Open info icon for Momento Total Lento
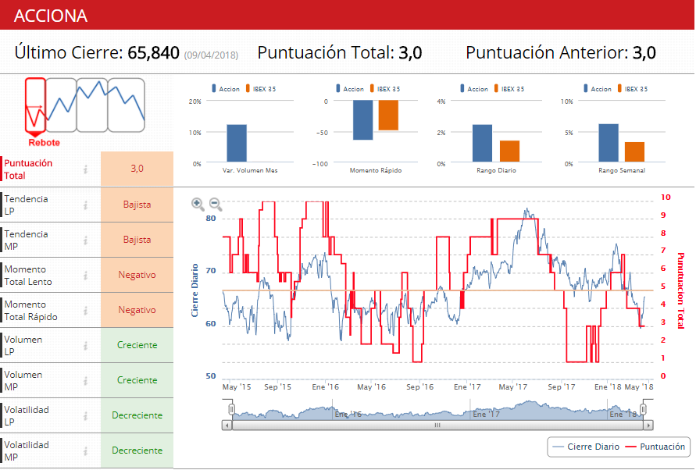This screenshot has height=470, width=696. [86, 275]
